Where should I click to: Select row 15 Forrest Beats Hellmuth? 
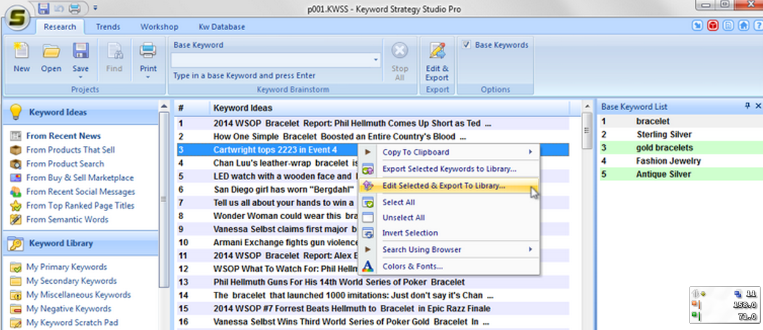(x=372, y=308)
